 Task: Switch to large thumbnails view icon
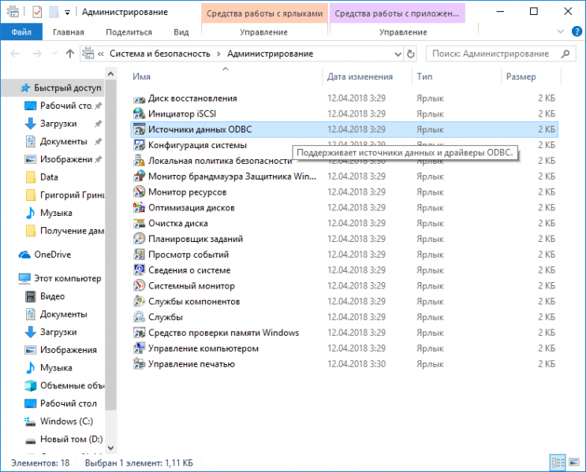[x=573, y=463]
